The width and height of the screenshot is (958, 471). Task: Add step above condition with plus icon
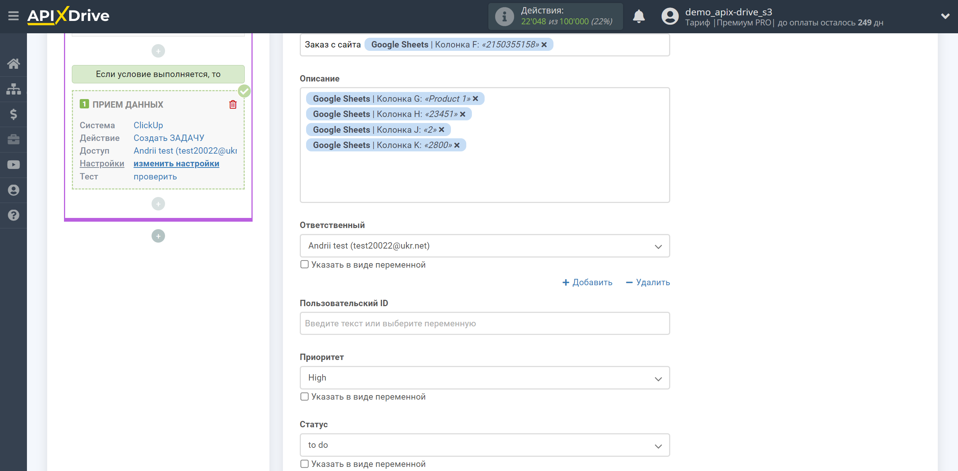click(x=158, y=51)
